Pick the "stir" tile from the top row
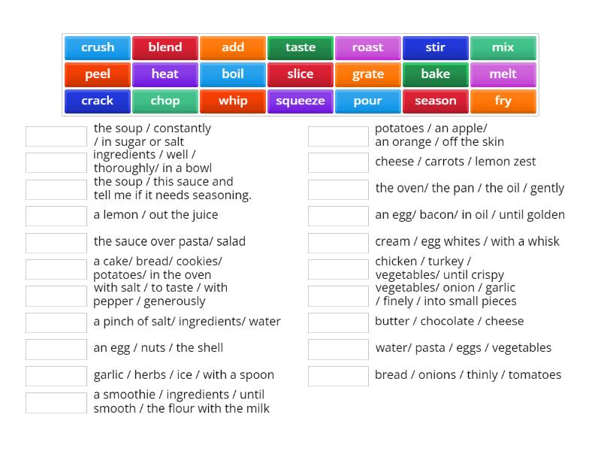 435,47
